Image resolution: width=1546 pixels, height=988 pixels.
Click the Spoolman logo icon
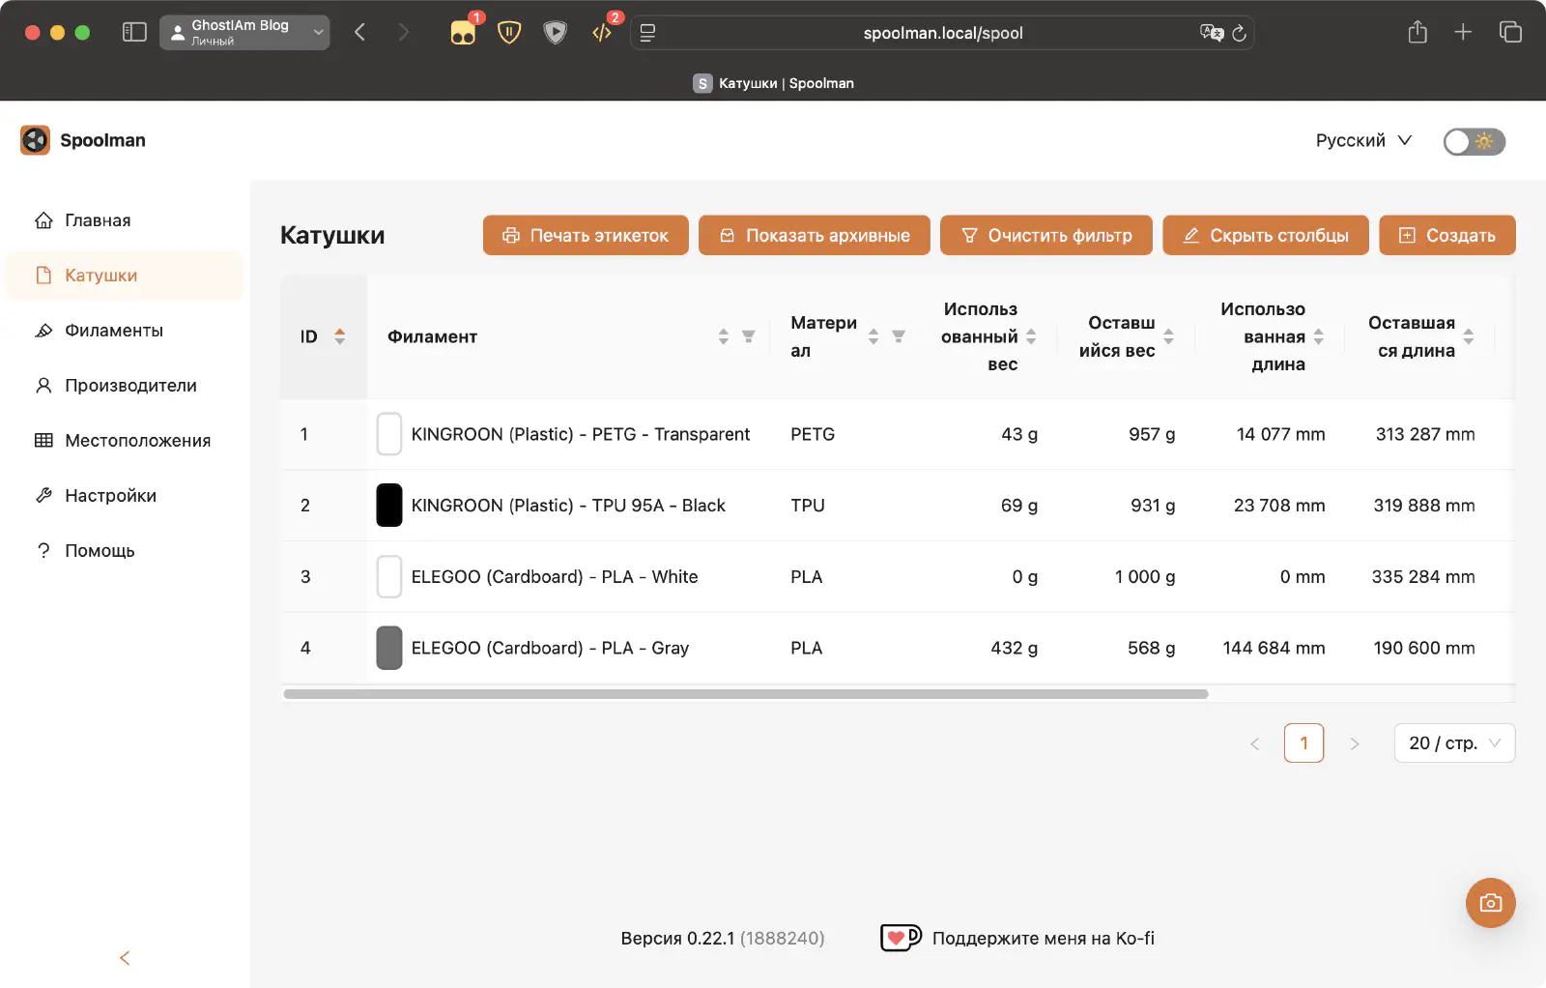coord(35,140)
